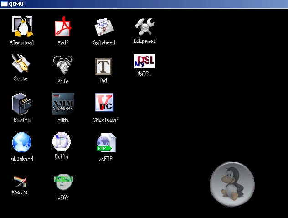Image resolution: width=288 pixels, height=218 pixels.
Task: Launch the Ted word processor icon
Action: 103,67
